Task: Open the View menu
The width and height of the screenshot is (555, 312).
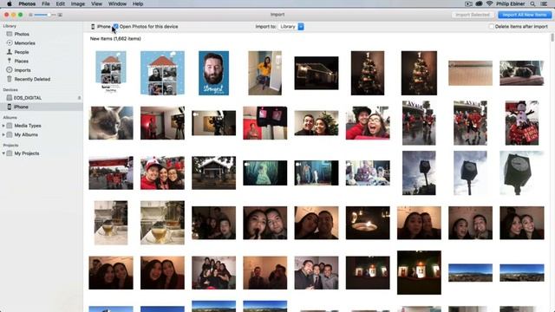Action: pyautogui.click(x=96, y=3)
